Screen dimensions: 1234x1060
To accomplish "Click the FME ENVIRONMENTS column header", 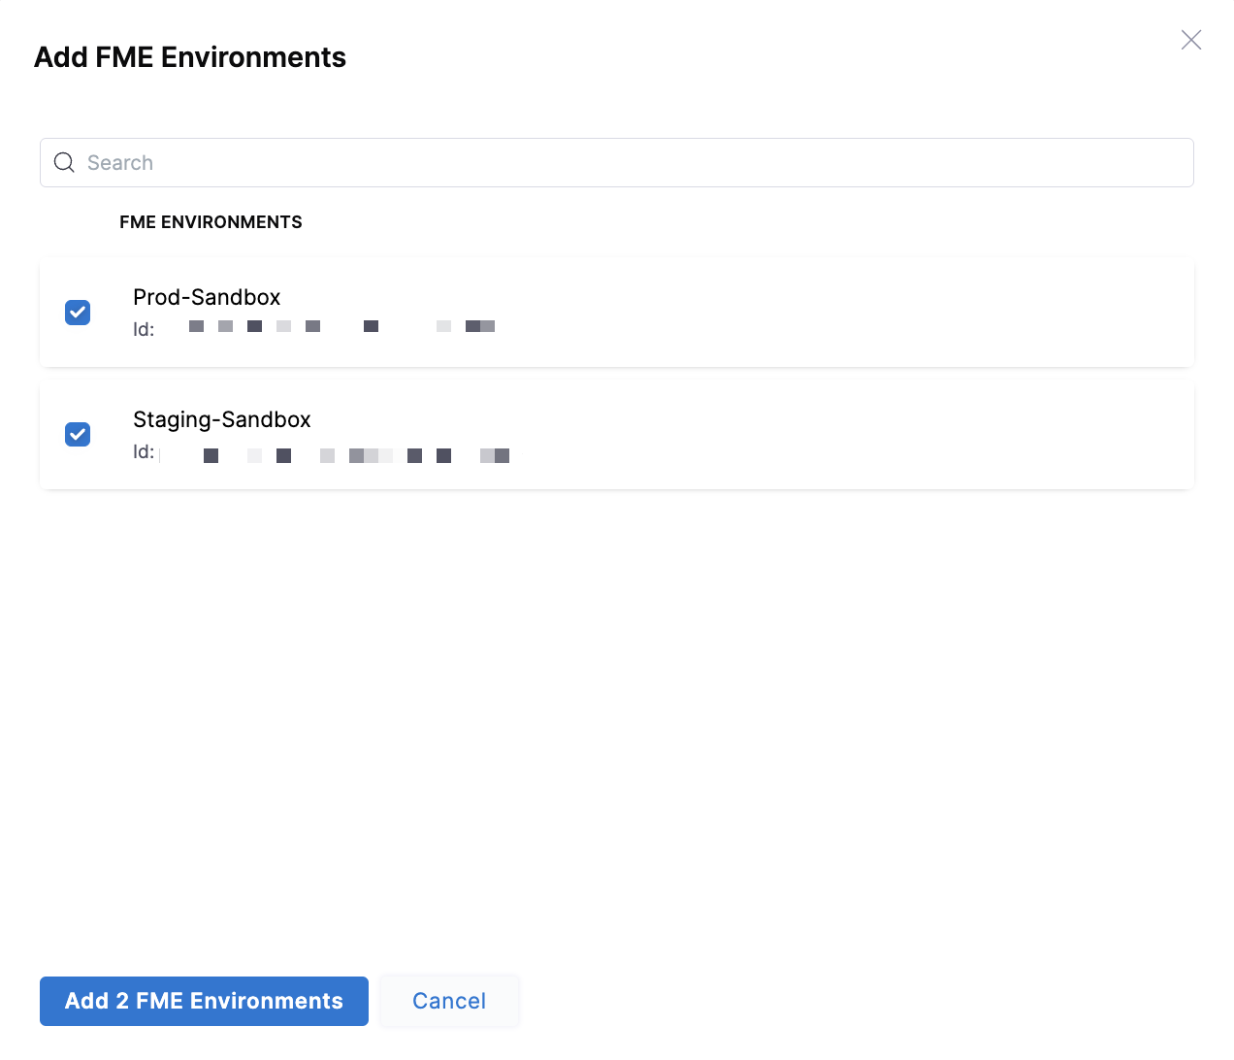I will [x=211, y=222].
